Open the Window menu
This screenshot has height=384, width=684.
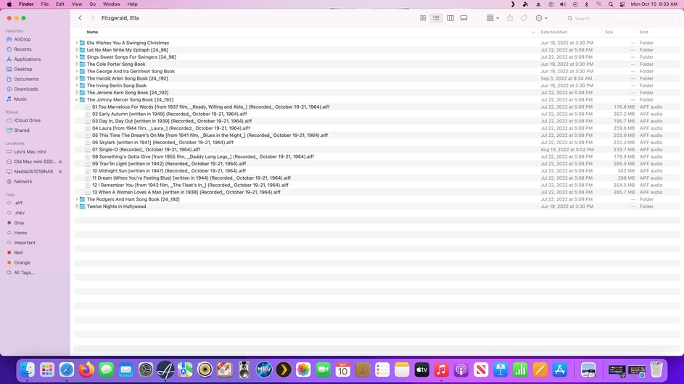(x=111, y=4)
